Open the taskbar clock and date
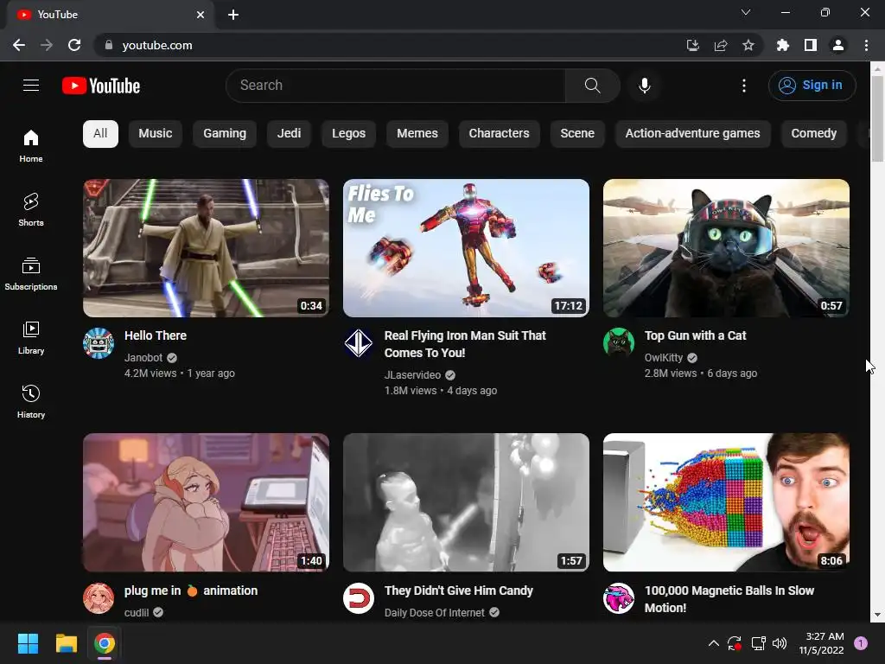The image size is (885, 664). tap(821, 643)
